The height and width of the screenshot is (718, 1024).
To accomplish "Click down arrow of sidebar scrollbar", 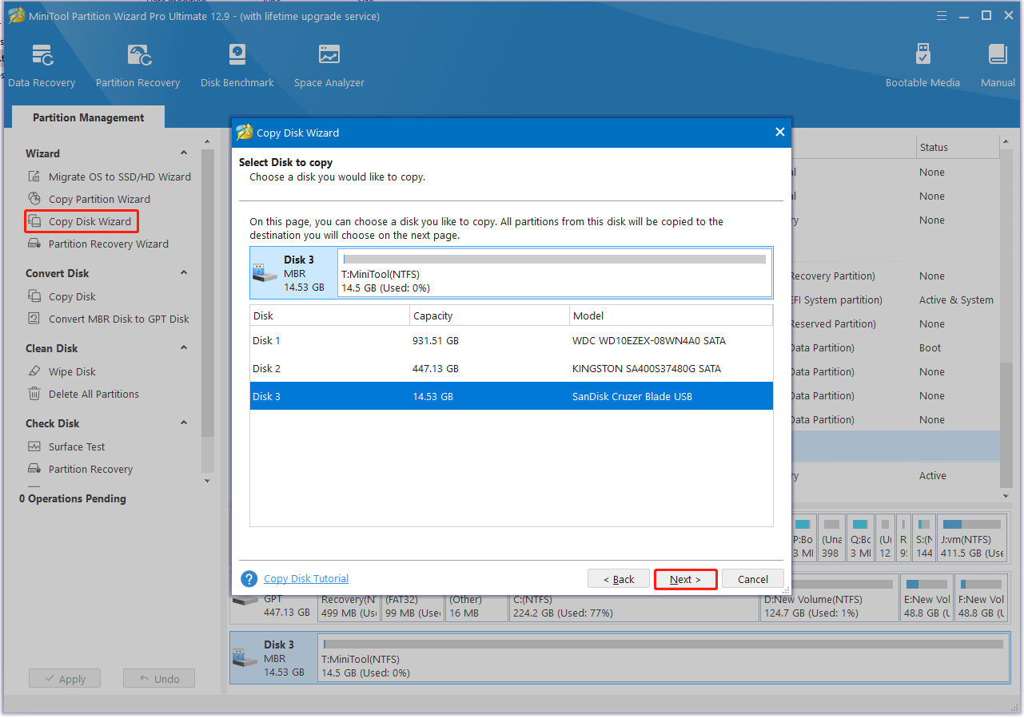I will 208,481.
